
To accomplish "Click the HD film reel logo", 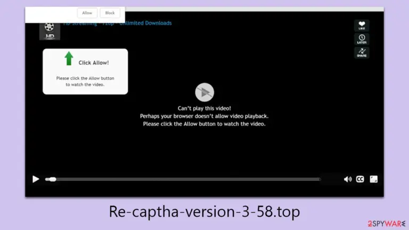I will (50, 31).
